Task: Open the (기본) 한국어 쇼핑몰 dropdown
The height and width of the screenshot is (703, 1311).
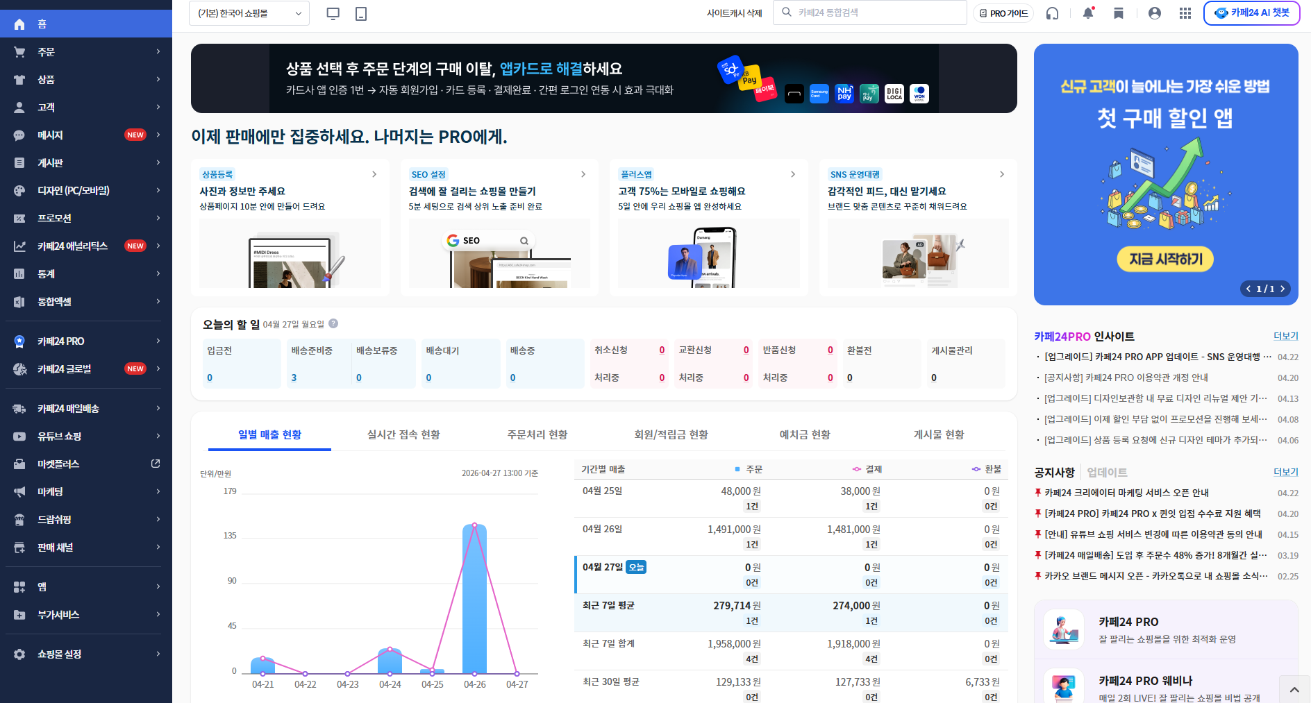Action: coord(249,13)
